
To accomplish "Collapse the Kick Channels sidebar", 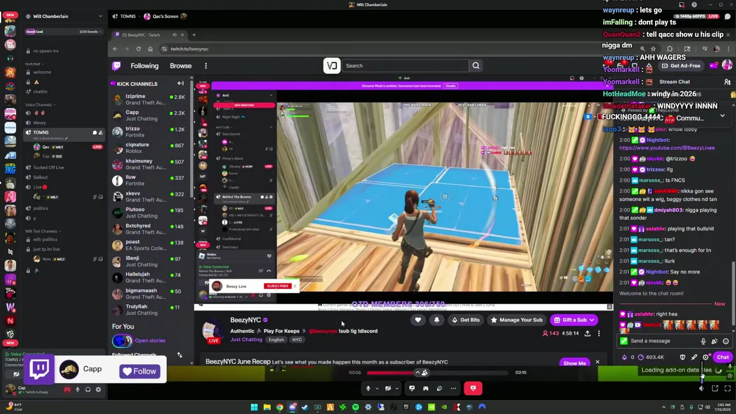I will tap(180, 83).
